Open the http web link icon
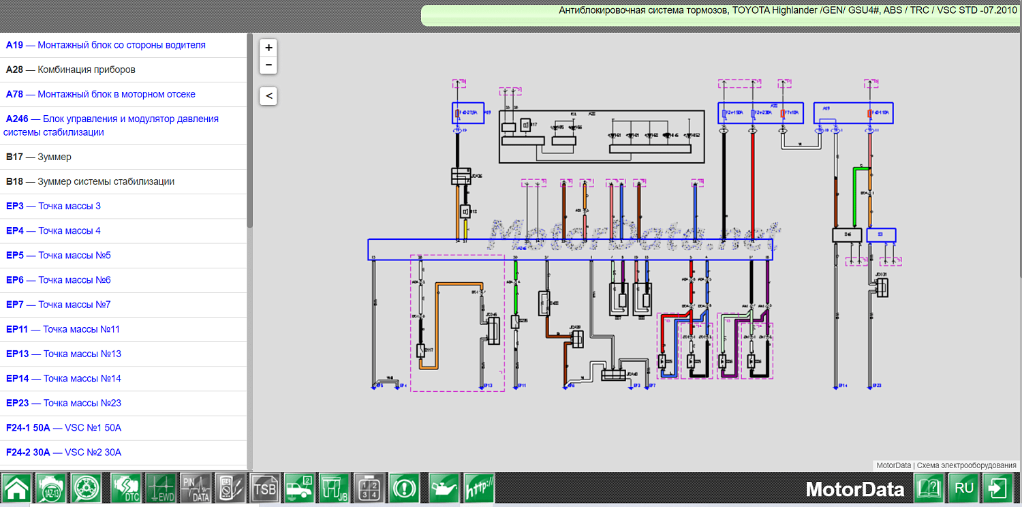This screenshot has width=1022, height=507. pos(479,489)
